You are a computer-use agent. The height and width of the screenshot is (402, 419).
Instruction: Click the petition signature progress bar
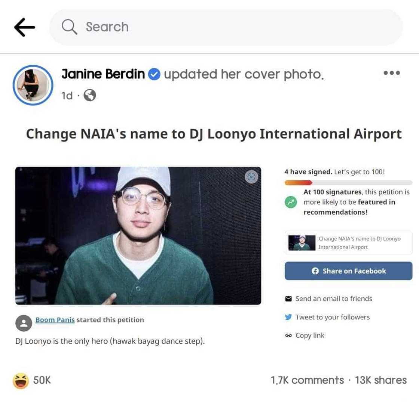pos(348,183)
